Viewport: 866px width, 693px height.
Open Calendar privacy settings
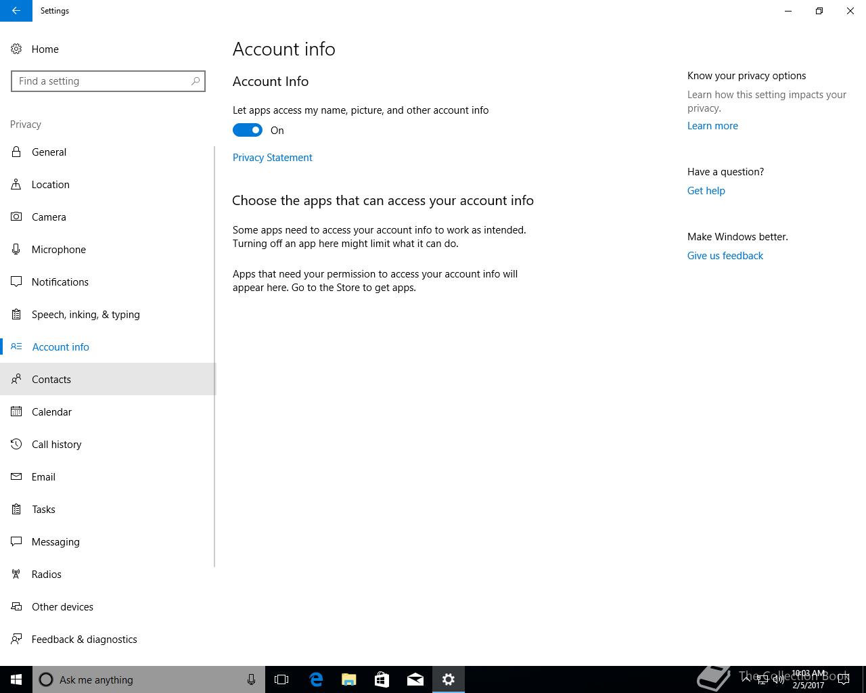(108, 411)
